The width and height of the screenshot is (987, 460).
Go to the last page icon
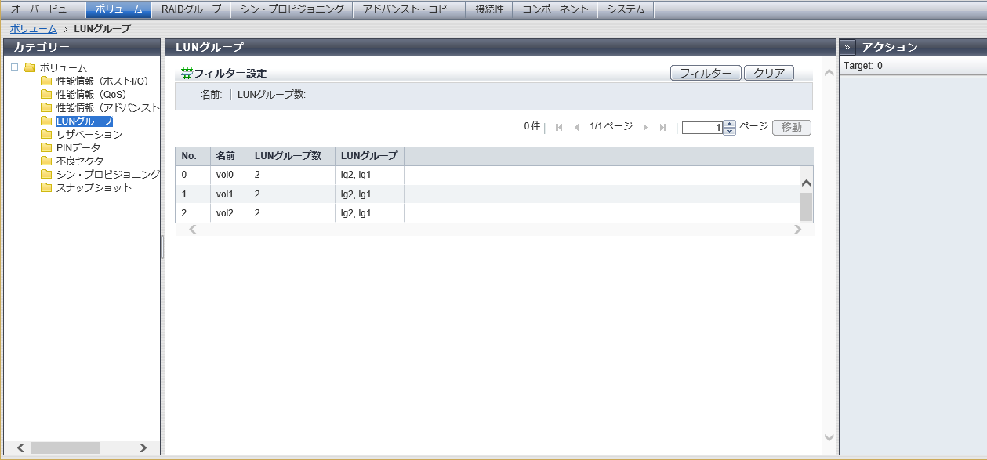[663, 128]
